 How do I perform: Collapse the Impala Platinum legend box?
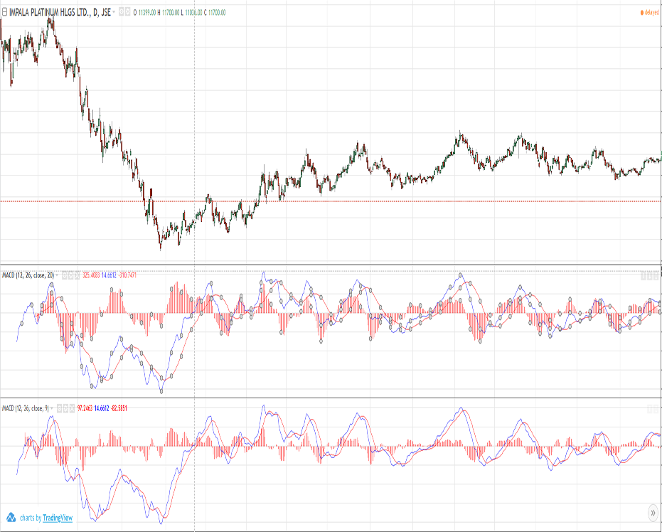tap(5, 12)
